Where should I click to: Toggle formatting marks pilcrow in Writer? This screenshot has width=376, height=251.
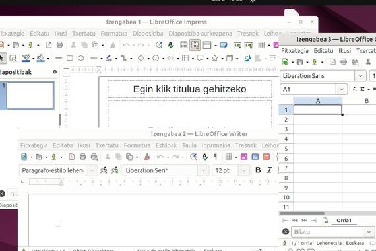tap(215, 157)
